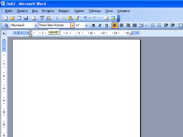Viewport: 183px width, 137px height.
Task: Click the Word document icon in title bar
Action: (x=3, y=3)
